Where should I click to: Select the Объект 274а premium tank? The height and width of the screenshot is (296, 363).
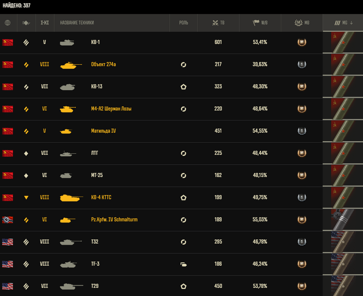104,64
